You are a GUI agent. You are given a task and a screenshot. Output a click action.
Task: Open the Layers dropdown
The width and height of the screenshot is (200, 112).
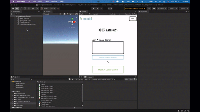[173, 8]
